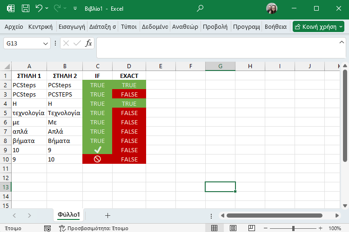This screenshot has width=349, height=232.
Task: Open the Αρχείο menu
Action: coord(14,27)
